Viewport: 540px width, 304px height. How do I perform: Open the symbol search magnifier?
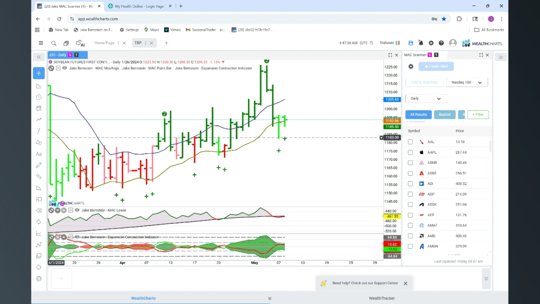(54, 43)
